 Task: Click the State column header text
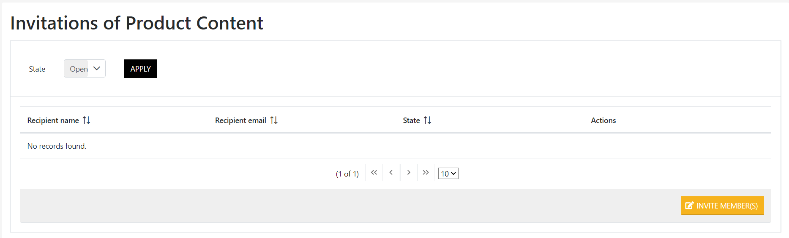point(411,120)
